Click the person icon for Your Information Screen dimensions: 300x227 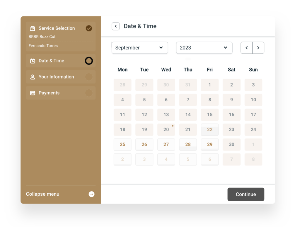[33, 77]
